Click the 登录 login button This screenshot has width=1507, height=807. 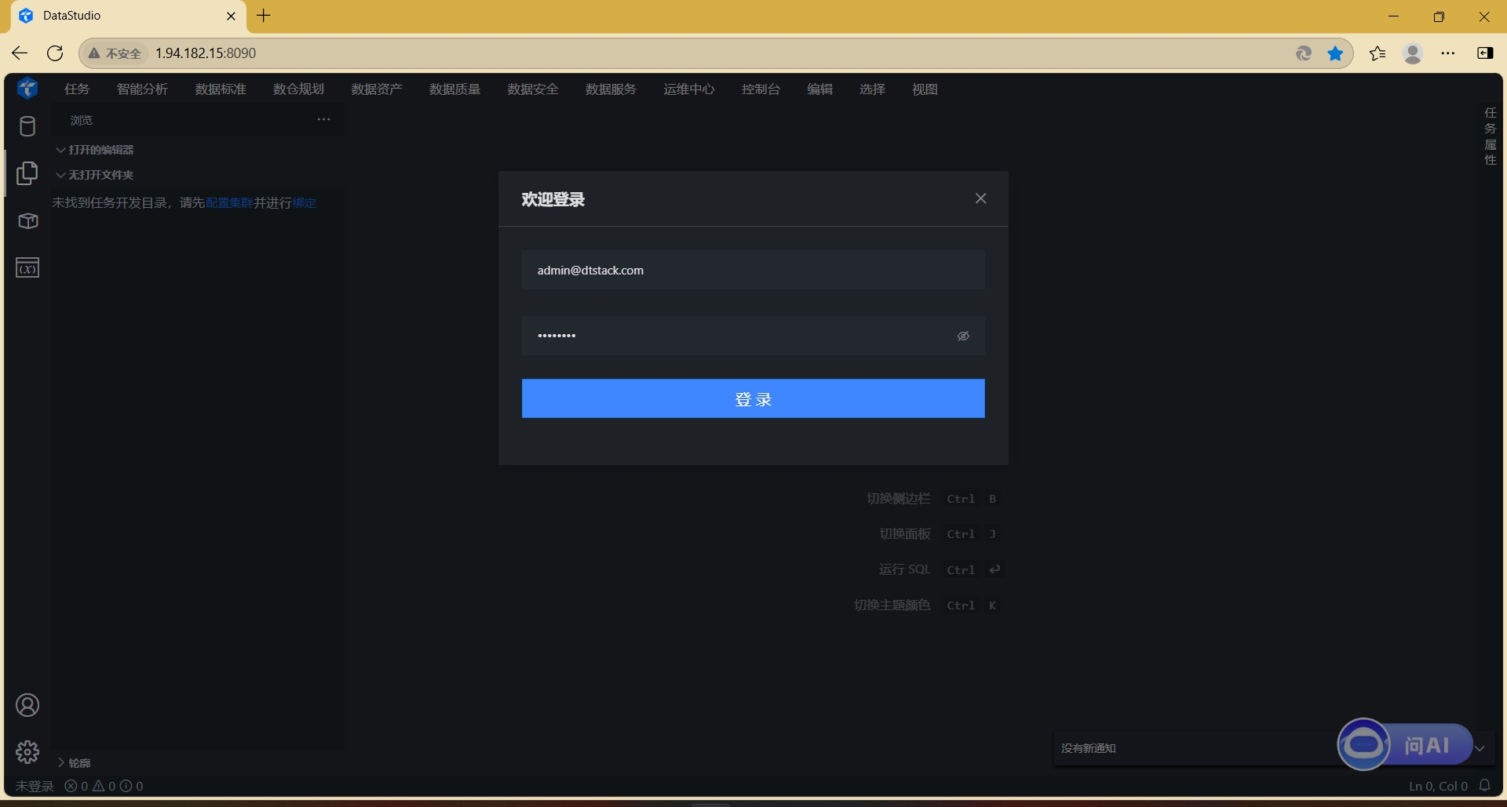click(x=753, y=398)
